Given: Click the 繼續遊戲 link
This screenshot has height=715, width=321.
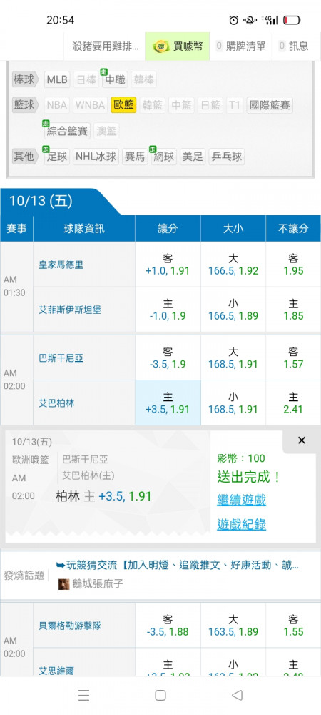Looking at the screenshot, I should pyautogui.click(x=241, y=499).
